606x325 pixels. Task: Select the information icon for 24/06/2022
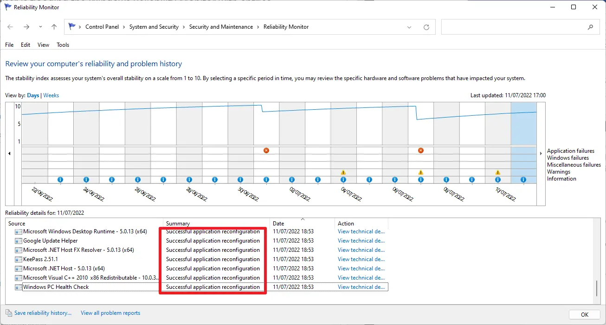point(86,180)
